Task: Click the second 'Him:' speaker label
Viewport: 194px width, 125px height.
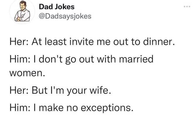Action: (x=20, y=108)
